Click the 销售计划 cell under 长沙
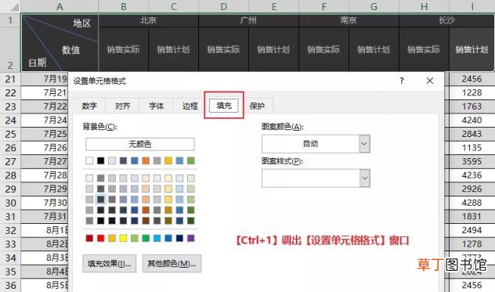This screenshot has height=292, width=495. click(472, 49)
